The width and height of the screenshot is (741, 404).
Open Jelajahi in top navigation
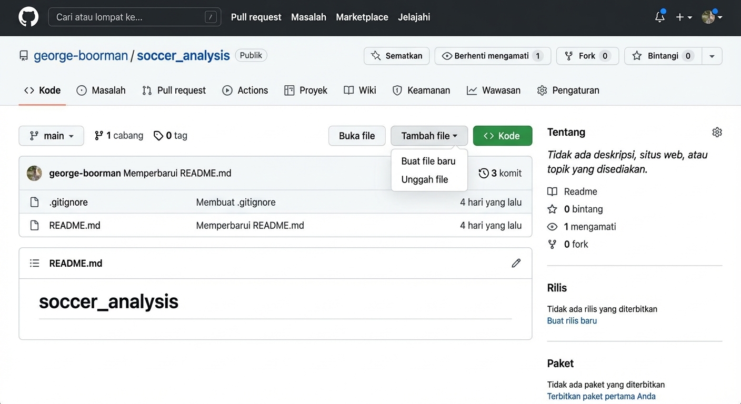click(x=414, y=17)
